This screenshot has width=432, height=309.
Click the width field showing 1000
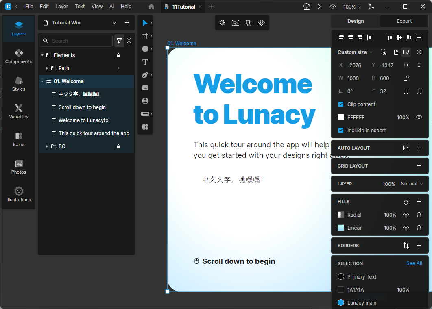click(353, 78)
